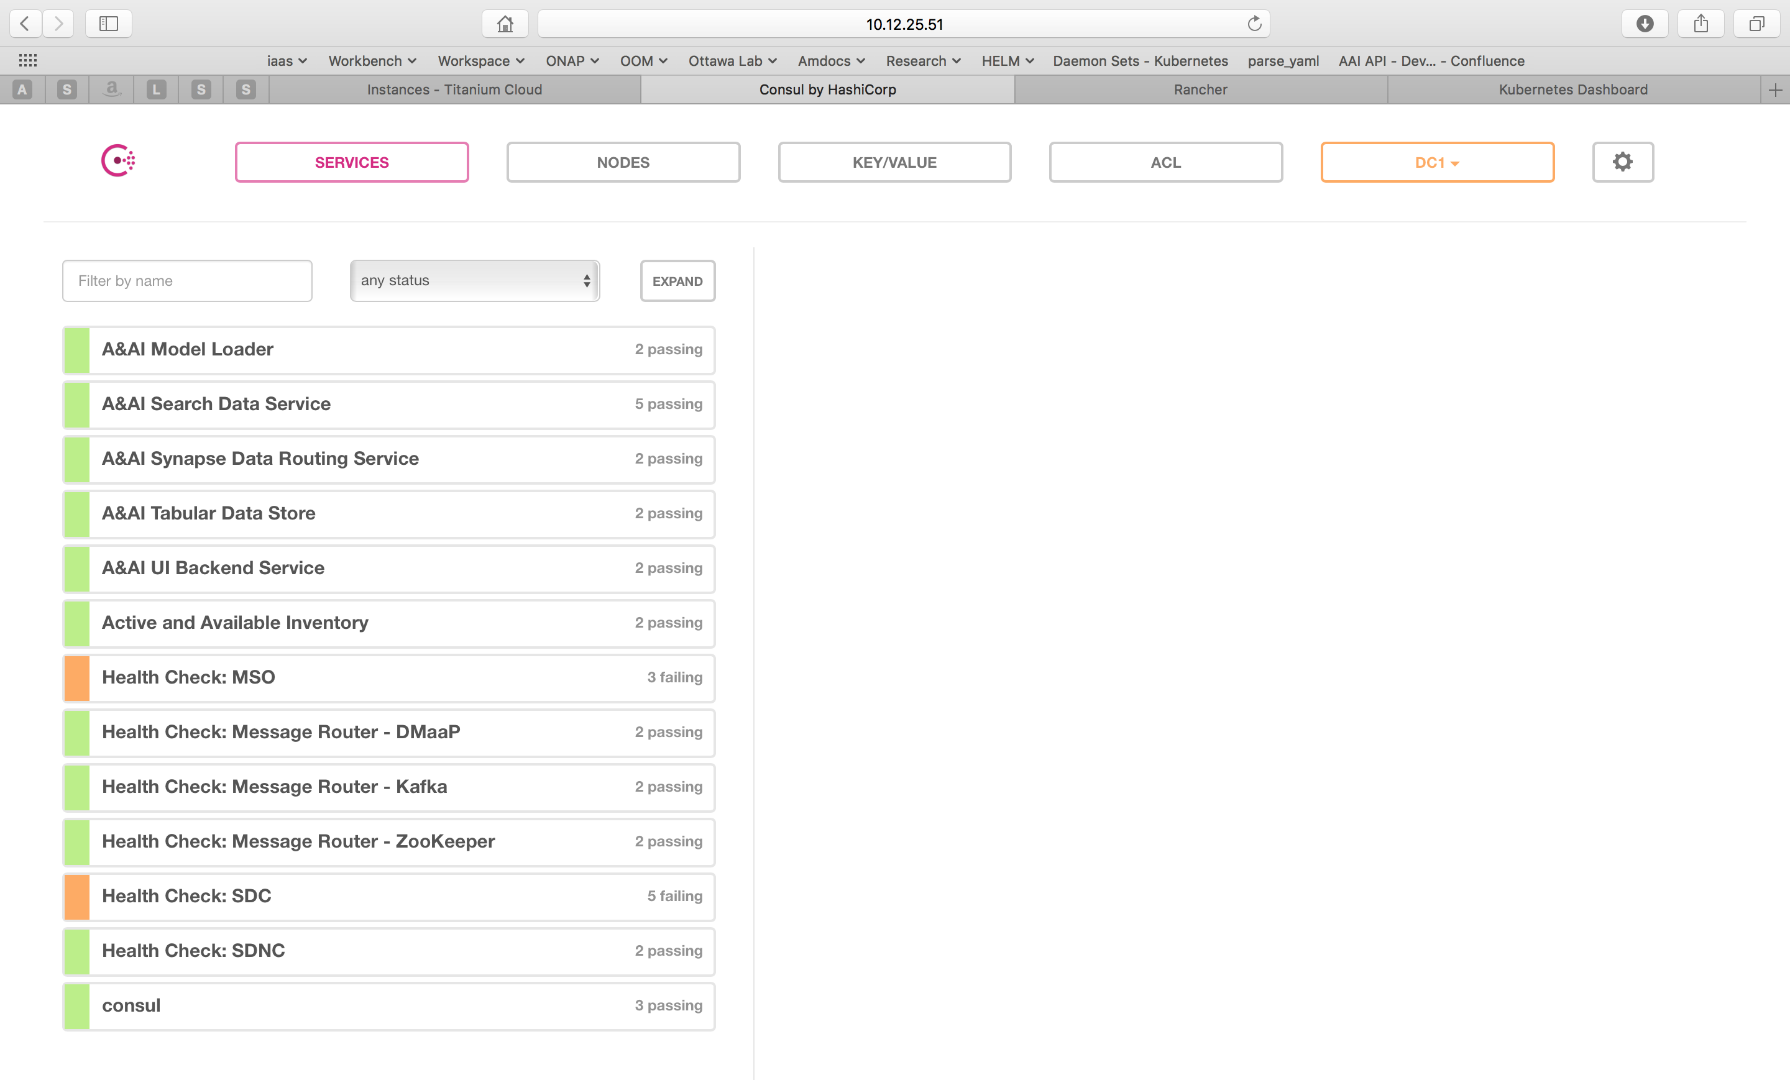Click the Filter by name field
1790x1080 pixels.
pyautogui.click(x=186, y=281)
